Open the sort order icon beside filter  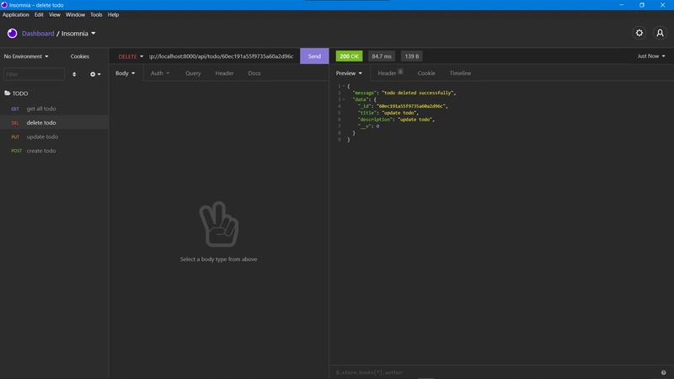(74, 74)
